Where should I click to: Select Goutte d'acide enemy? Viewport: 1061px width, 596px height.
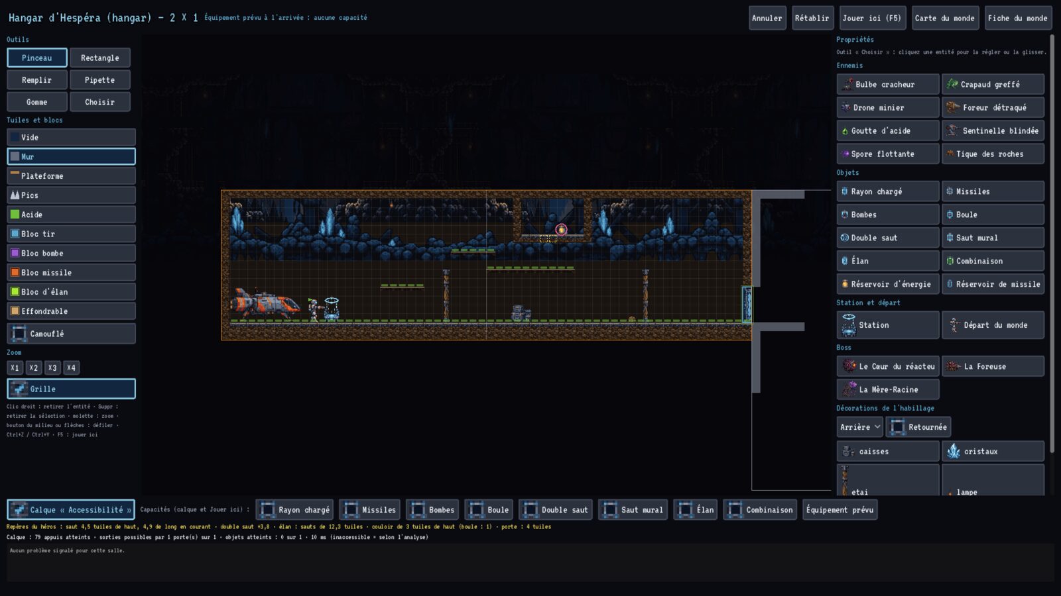[888, 130]
